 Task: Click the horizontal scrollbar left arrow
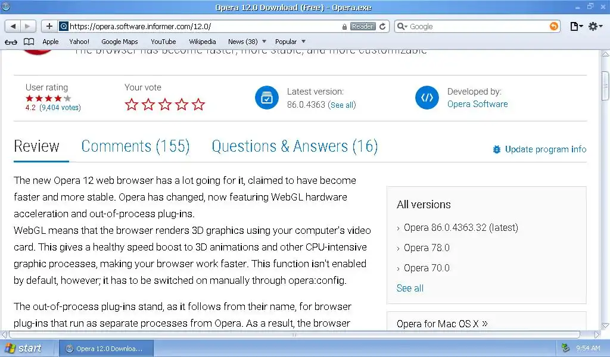tap(4, 334)
